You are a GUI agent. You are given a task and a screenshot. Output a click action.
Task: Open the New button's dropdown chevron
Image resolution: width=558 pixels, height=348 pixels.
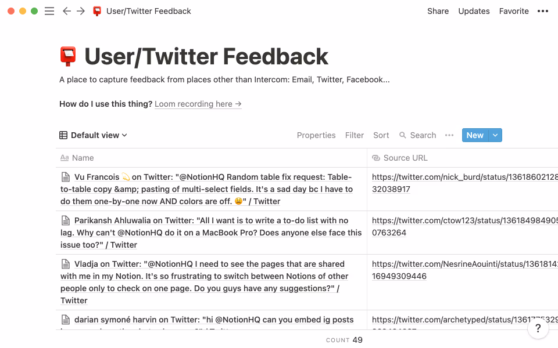[x=495, y=135]
